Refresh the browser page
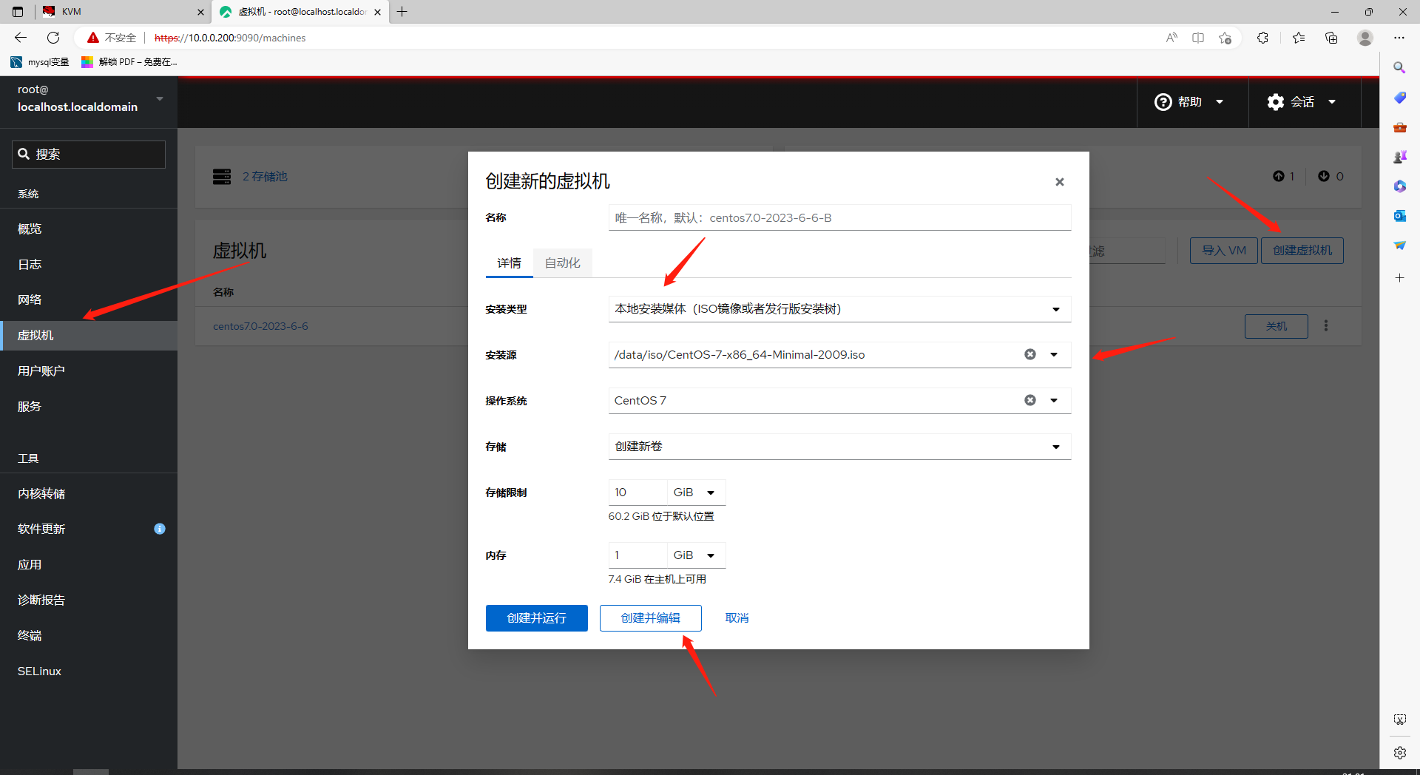Image resolution: width=1420 pixels, height=775 pixels. click(53, 38)
